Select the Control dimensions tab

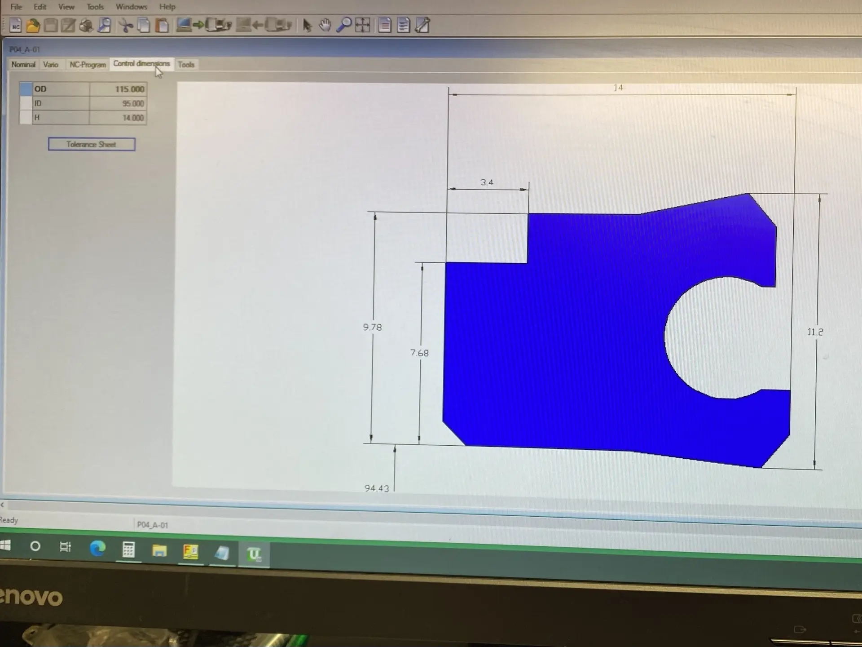(141, 64)
